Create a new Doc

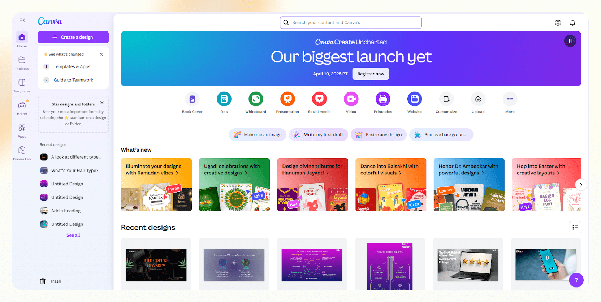pos(224,103)
